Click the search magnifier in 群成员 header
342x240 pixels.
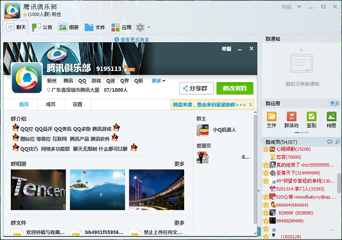[337, 142]
